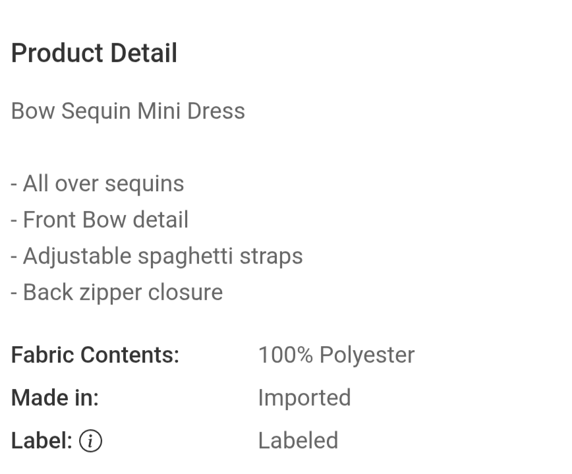This screenshot has width=572, height=474.
Task: Select the Adjustable spaghetti straps line
Action: pos(157,256)
